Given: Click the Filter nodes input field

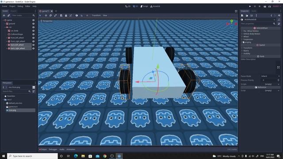Looking at the screenshot, I should click(x=22, y=15).
